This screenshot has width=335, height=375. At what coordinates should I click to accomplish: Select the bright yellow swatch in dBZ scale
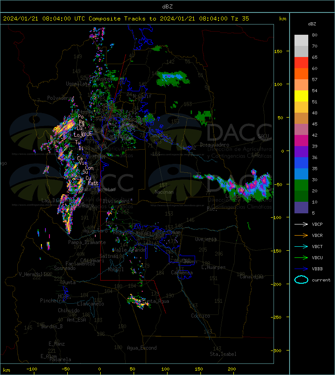(301, 96)
